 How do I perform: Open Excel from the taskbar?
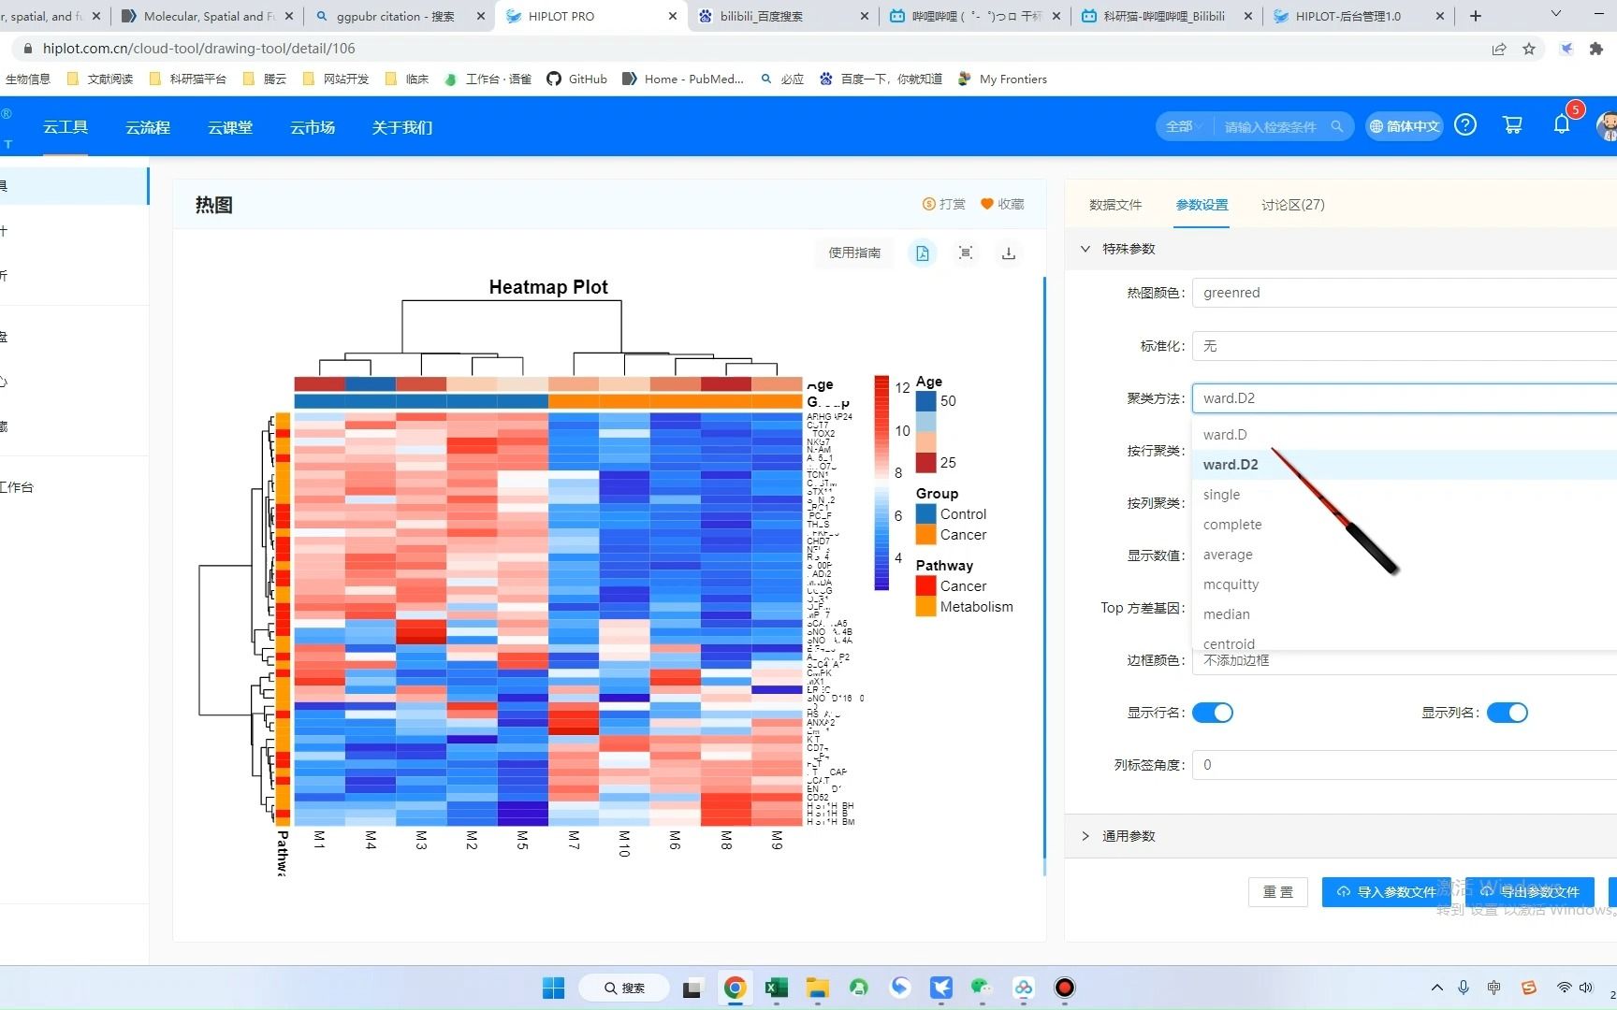point(776,988)
